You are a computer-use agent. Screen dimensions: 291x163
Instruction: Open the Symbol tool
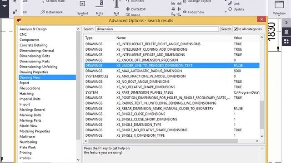(x=82, y=7)
